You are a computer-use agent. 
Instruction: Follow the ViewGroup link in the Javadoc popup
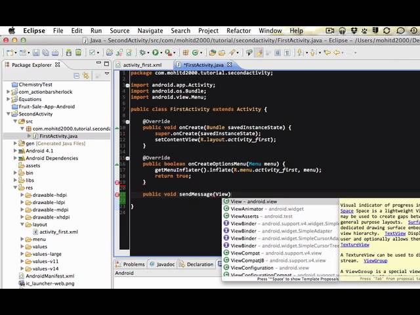[375, 261]
